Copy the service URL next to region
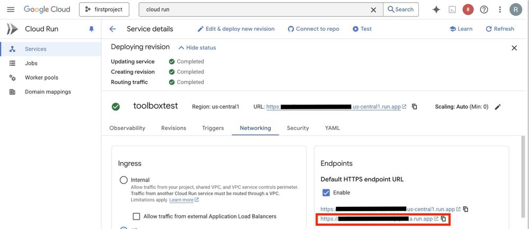Viewport: 529px width, 229px height. tap(414, 107)
